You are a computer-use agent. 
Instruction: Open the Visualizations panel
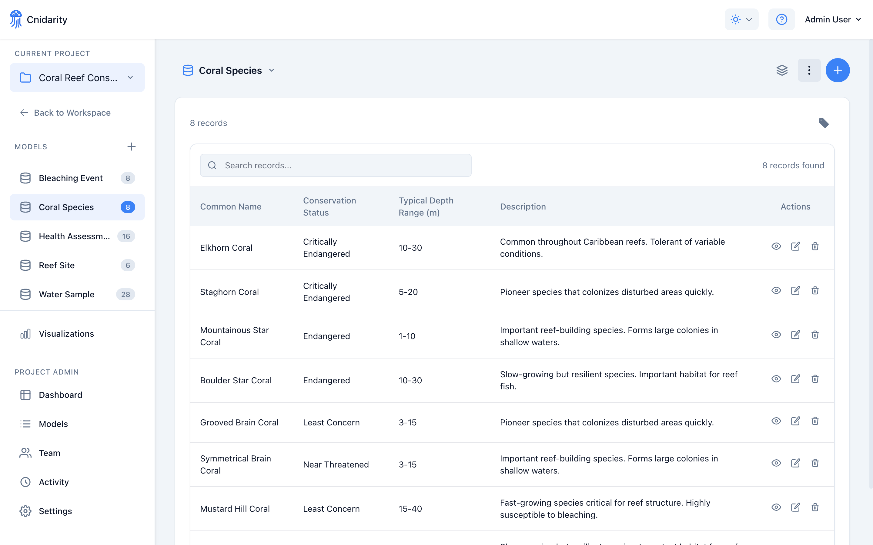66,333
